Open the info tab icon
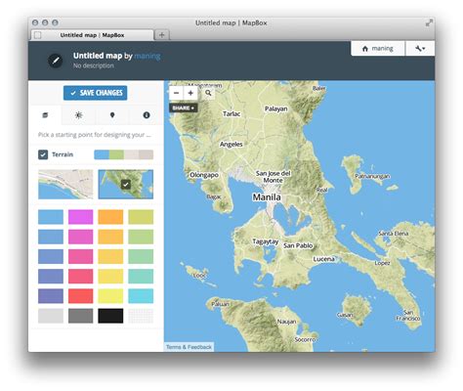Viewport: 463px width, 391px height. click(x=147, y=115)
